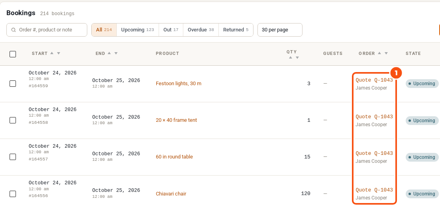Click Upcoming state badge in Chiavari chair row
The height and width of the screenshot is (211, 440).
point(422,194)
